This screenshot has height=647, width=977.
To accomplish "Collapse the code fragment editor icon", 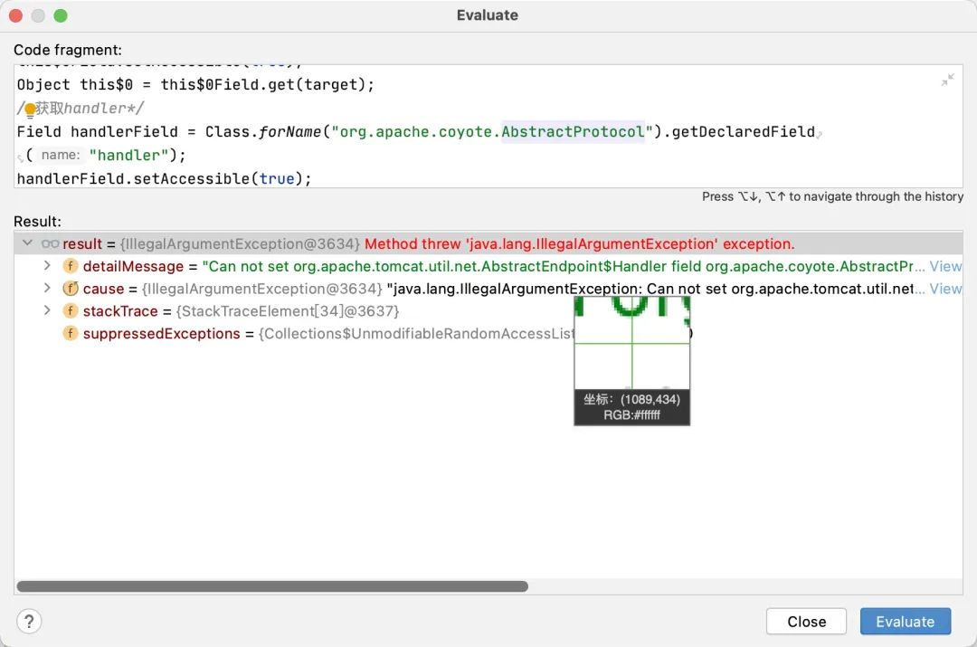I will tap(948, 79).
